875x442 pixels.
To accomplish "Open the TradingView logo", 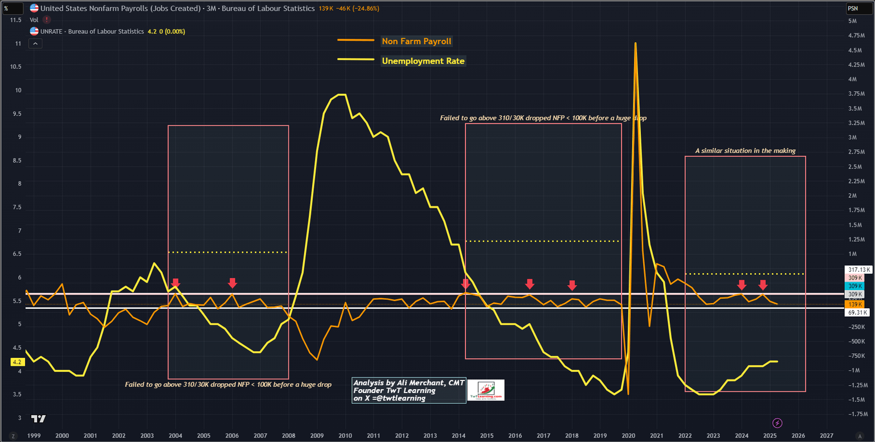I will [38, 419].
